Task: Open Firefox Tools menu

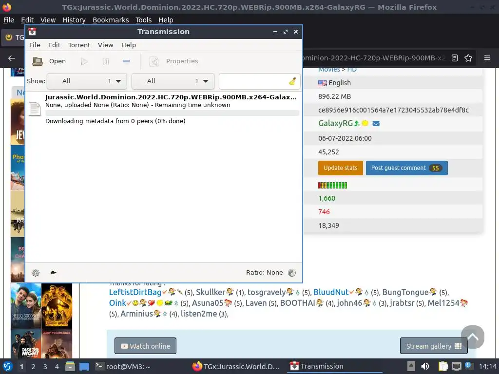Action: tap(144, 19)
